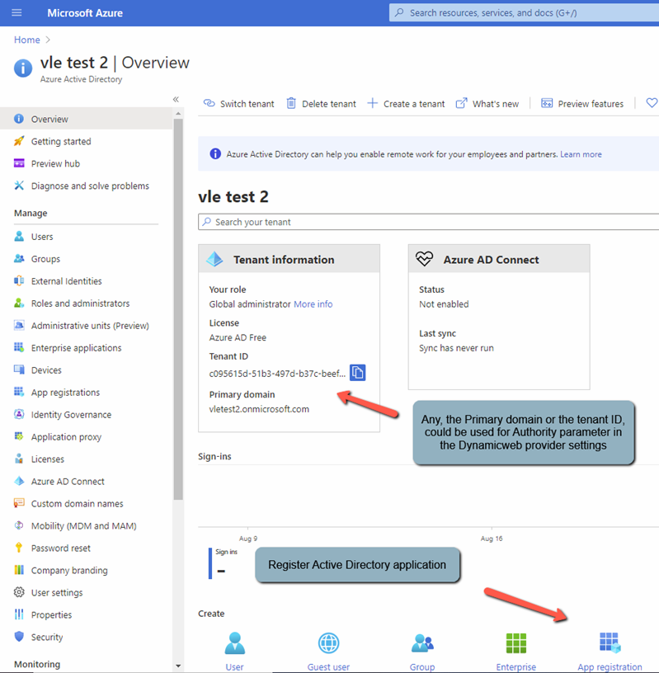Image resolution: width=659 pixels, height=673 pixels.
Task: Click the Create User icon
Action: (235, 643)
